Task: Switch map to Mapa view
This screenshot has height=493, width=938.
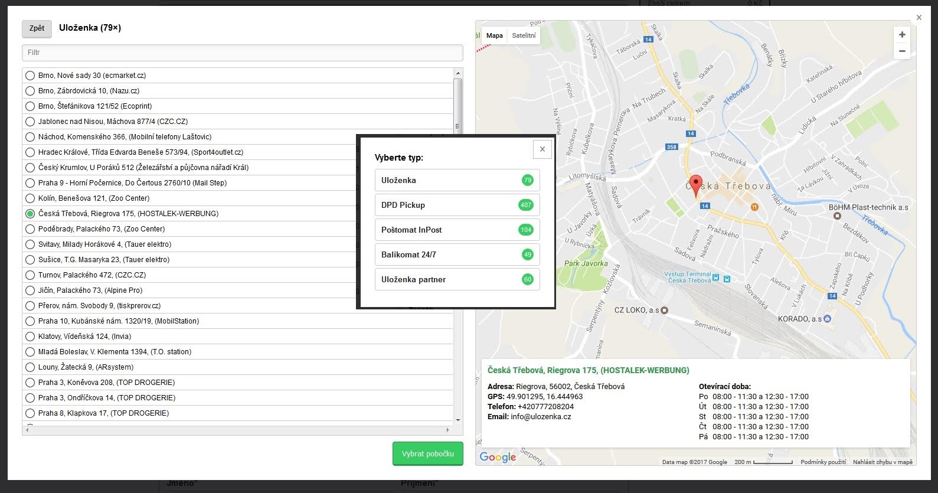Action: [494, 35]
